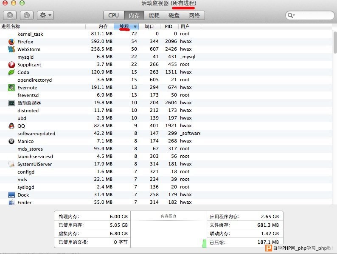Click the Evernote elephant icon
337x254 pixels.
11,88
